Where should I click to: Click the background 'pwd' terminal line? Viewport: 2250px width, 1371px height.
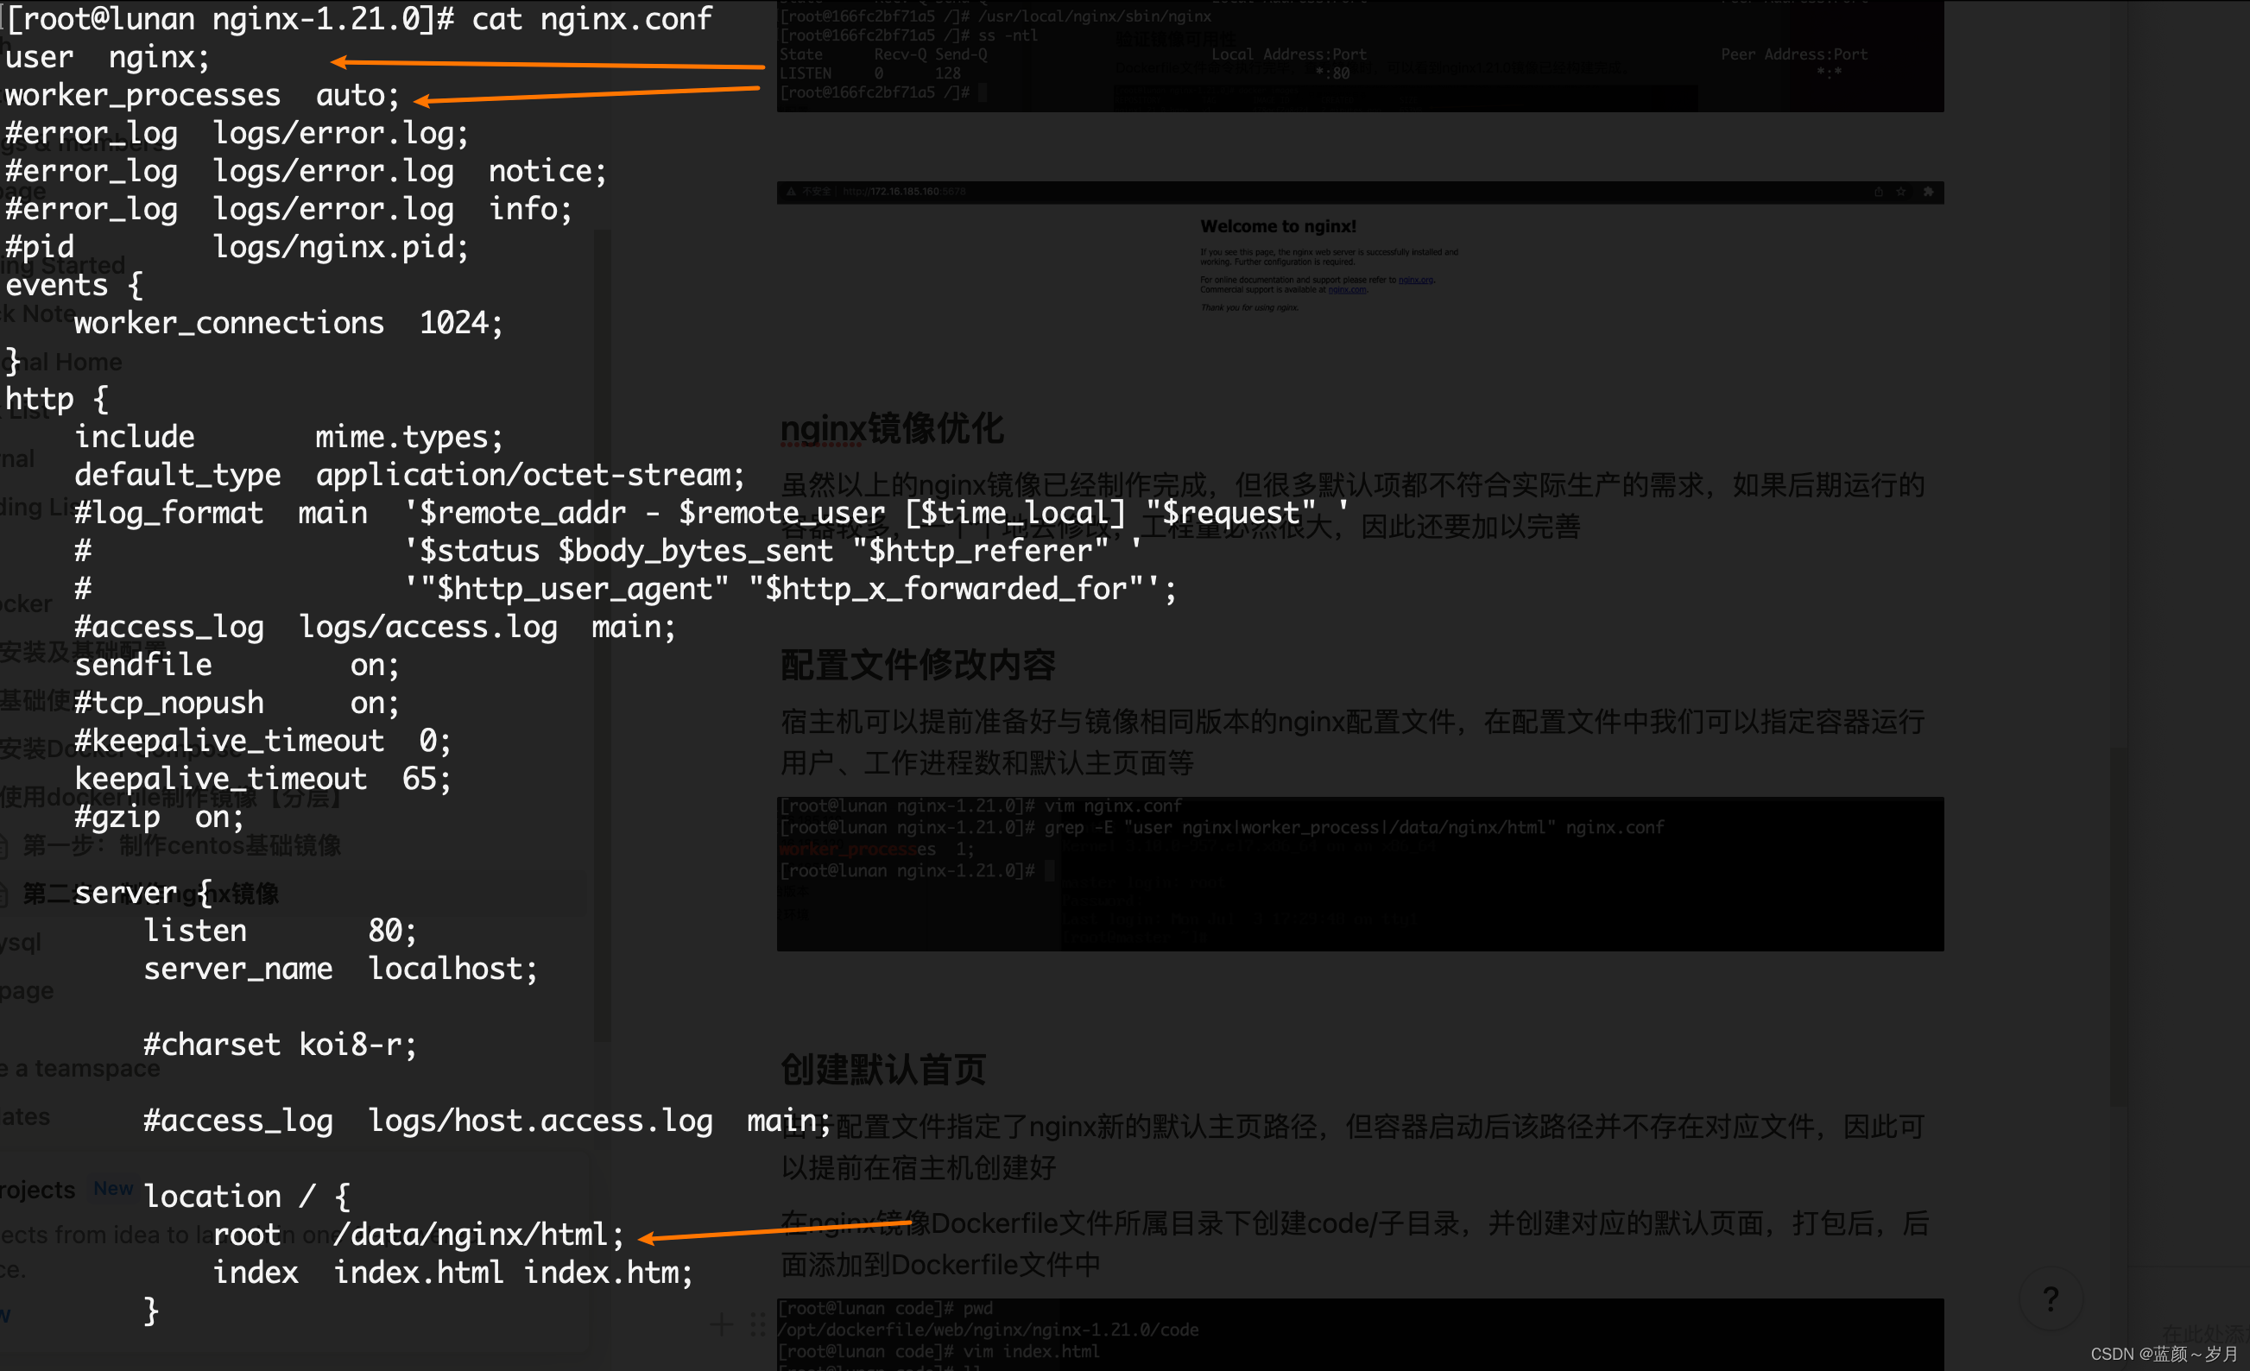pyautogui.click(x=886, y=1308)
